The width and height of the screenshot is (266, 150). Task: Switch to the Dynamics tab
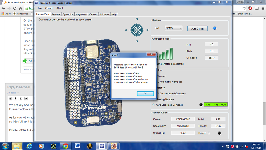click(x=68, y=14)
